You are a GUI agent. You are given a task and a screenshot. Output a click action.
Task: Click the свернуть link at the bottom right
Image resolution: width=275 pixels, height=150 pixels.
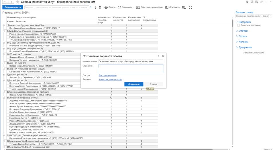[x=267, y=149]
